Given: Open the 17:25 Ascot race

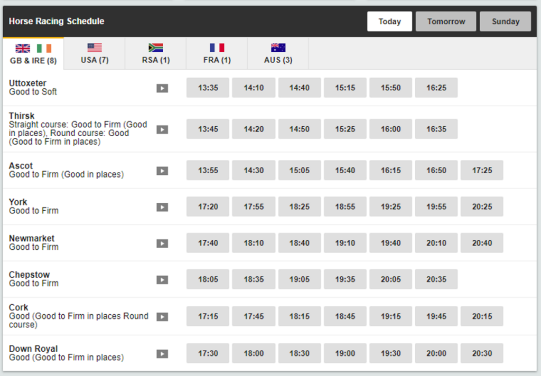Looking at the screenshot, I should tap(482, 171).
